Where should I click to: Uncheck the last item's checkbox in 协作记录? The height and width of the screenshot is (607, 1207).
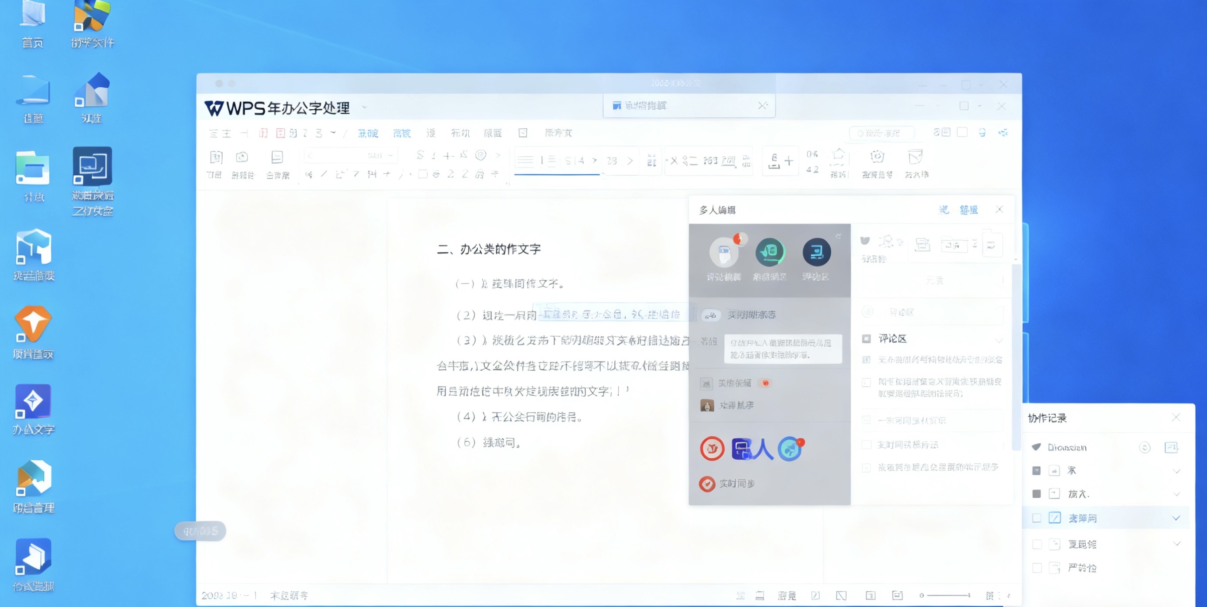pyautogui.click(x=1037, y=568)
